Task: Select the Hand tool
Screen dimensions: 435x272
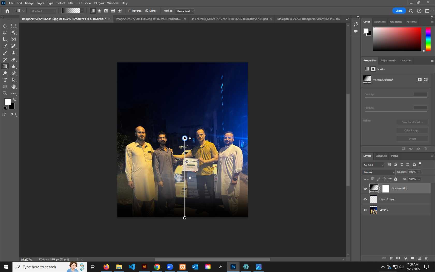Action: [x=14, y=87]
